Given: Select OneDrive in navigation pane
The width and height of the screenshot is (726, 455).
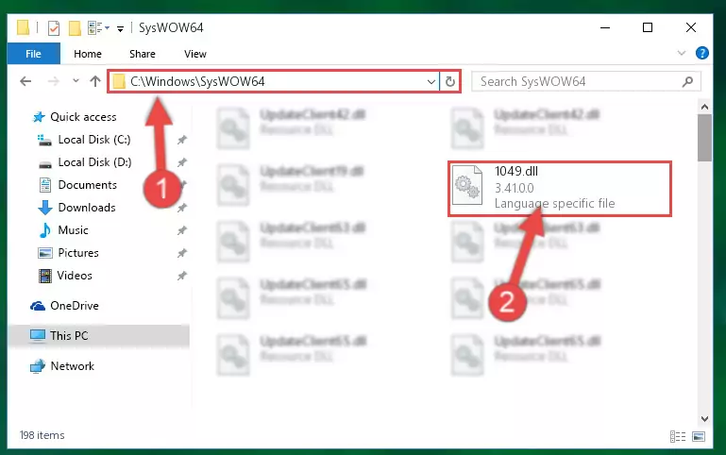Looking at the screenshot, I should pos(74,306).
